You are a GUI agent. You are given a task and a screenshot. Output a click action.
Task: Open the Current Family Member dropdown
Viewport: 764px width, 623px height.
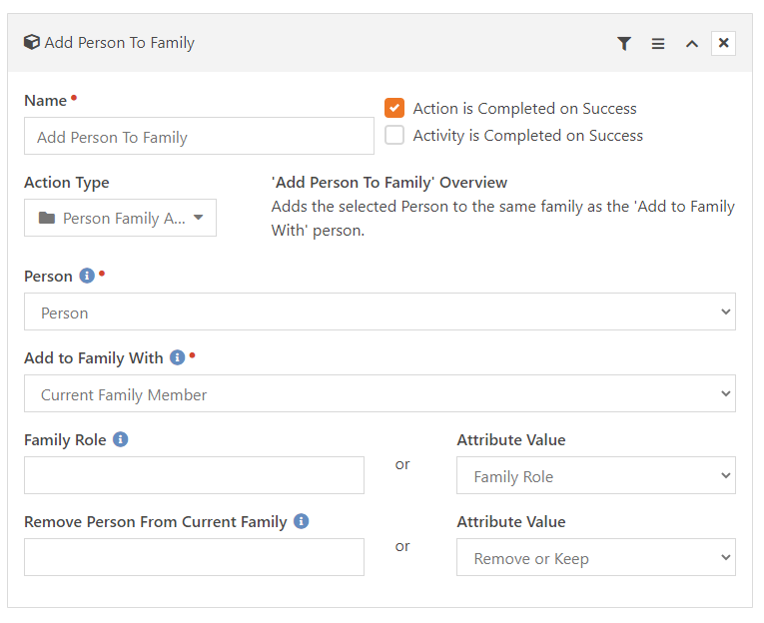tap(381, 393)
